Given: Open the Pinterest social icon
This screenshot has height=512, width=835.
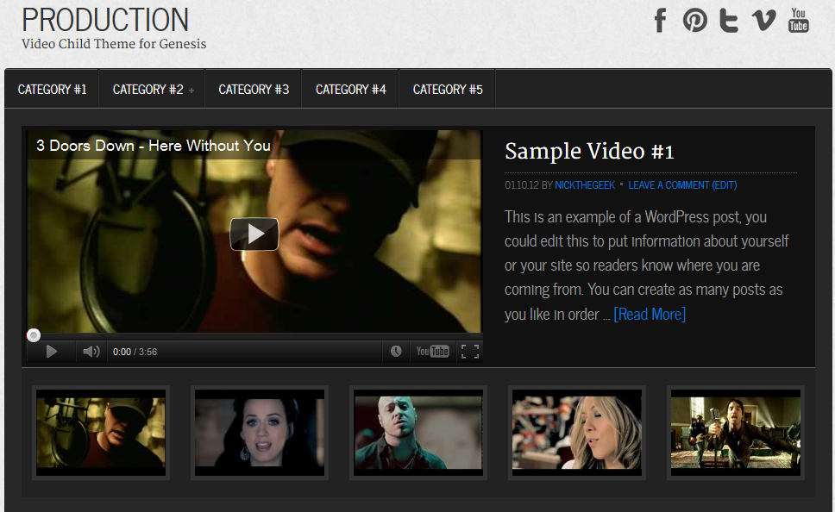Looking at the screenshot, I should tap(694, 20).
